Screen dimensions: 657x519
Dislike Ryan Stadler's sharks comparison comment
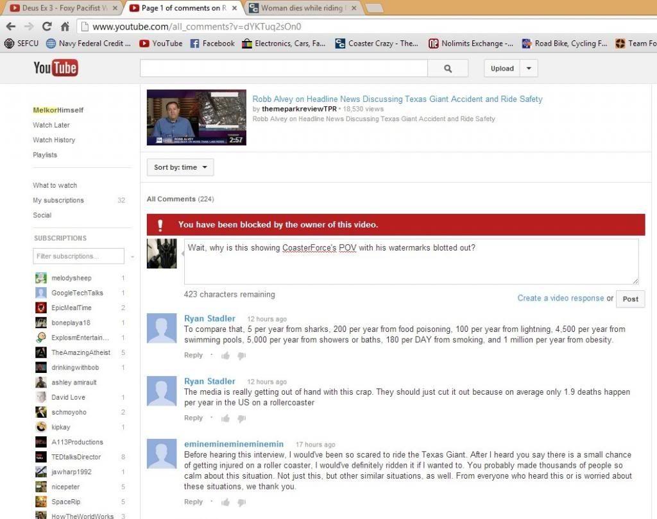(x=241, y=356)
